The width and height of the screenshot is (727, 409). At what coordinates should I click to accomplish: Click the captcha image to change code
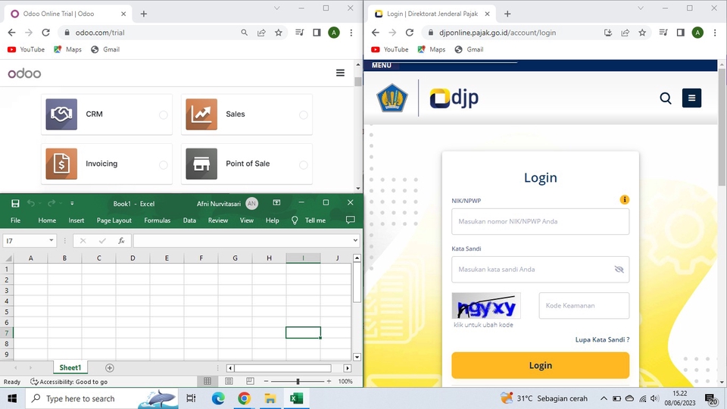[486, 305]
